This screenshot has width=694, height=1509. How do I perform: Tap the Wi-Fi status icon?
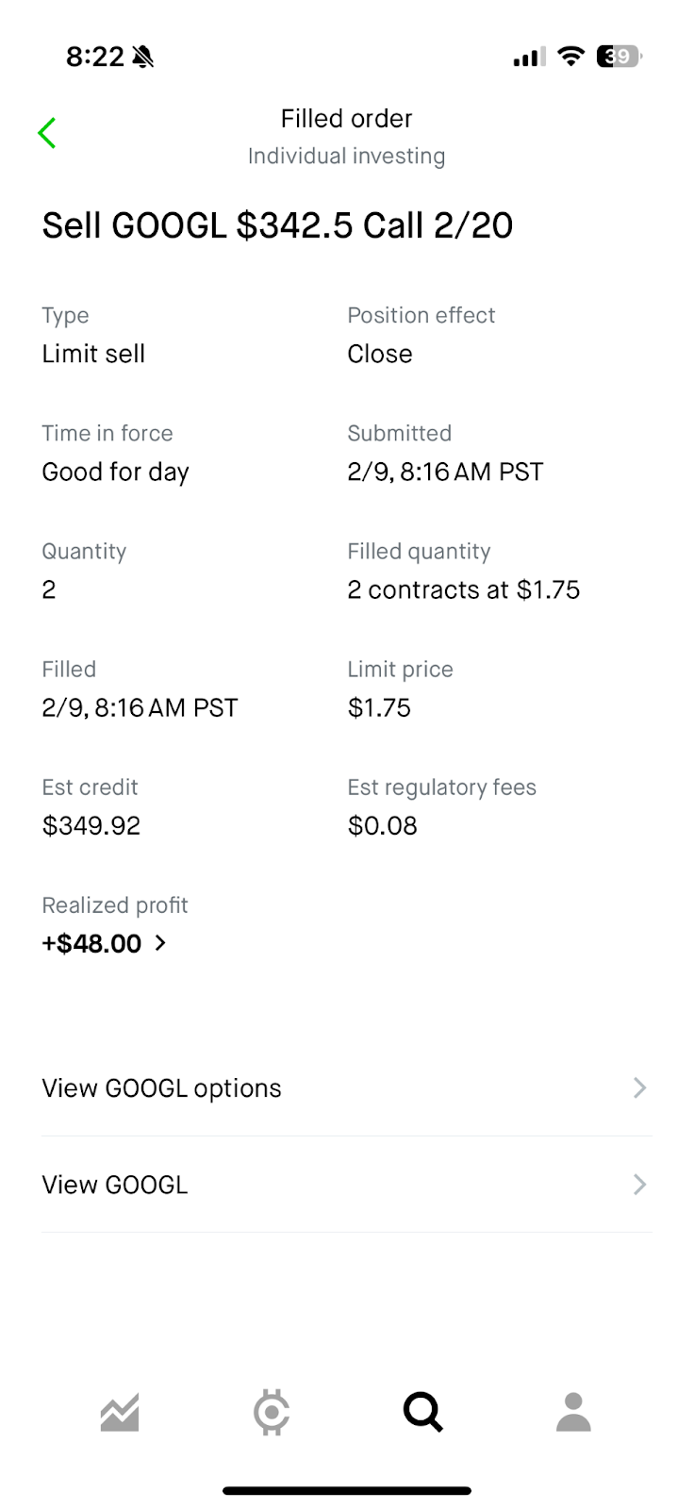570,57
